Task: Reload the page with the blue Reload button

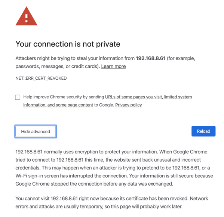Action: pyautogui.click(x=203, y=131)
